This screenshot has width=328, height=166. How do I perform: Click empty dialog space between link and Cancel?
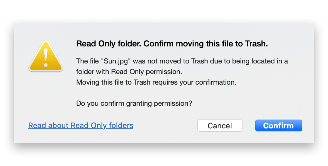(165, 125)
